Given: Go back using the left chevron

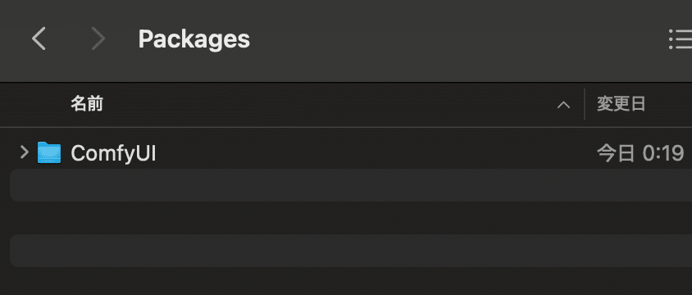Looking at the screenshot, I should click(39, 39).
